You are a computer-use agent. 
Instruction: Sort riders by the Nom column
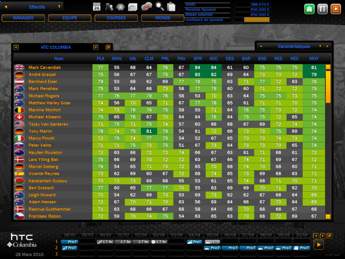pos(59,59)
